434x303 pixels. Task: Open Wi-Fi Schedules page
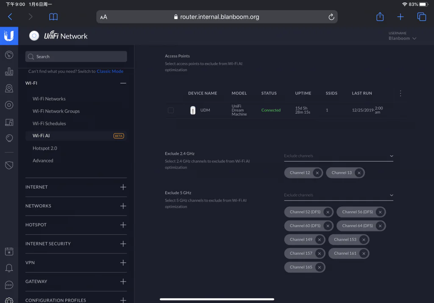tap(49, 124)
